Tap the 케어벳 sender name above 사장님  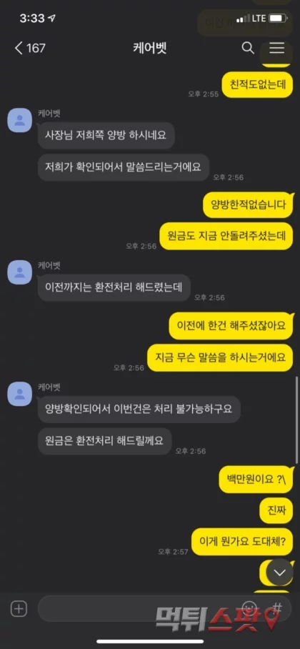49,114
